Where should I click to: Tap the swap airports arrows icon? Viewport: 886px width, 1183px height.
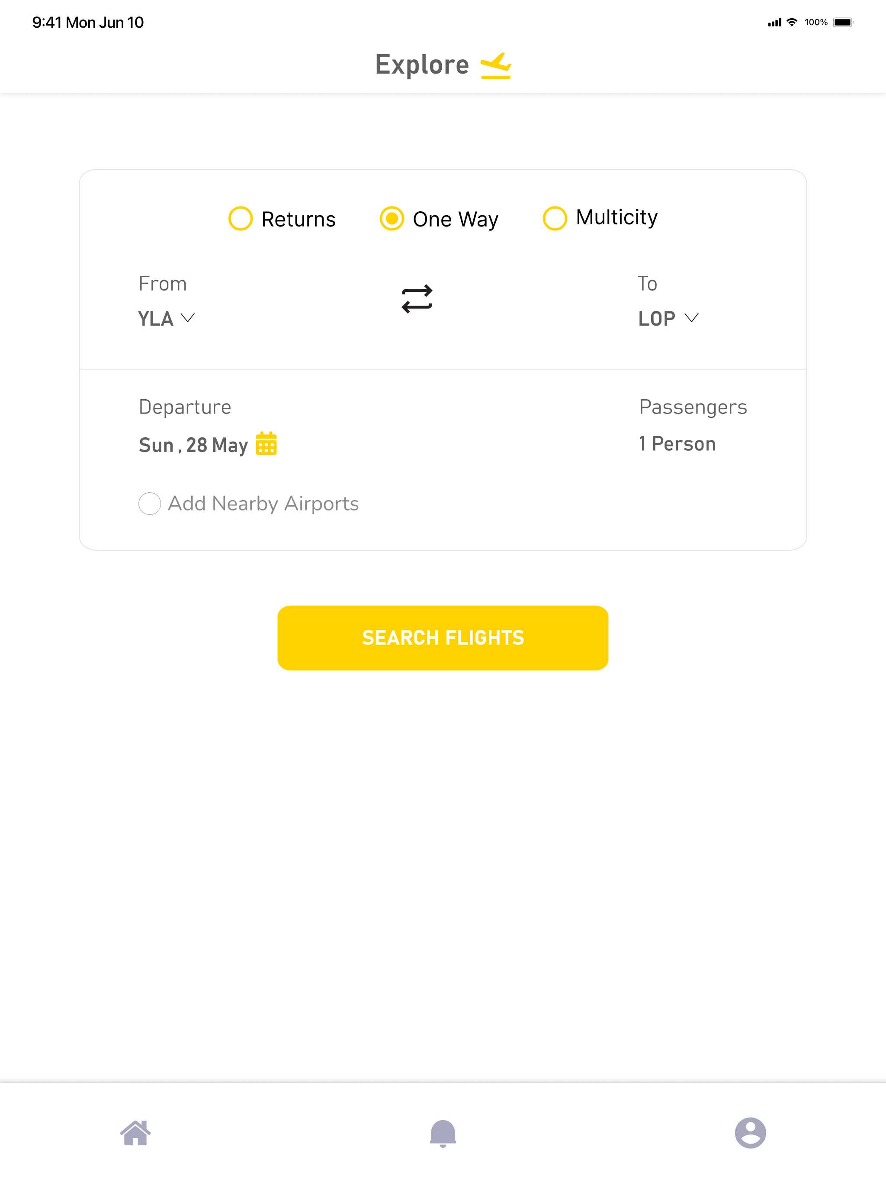click(x=417, y=298)
